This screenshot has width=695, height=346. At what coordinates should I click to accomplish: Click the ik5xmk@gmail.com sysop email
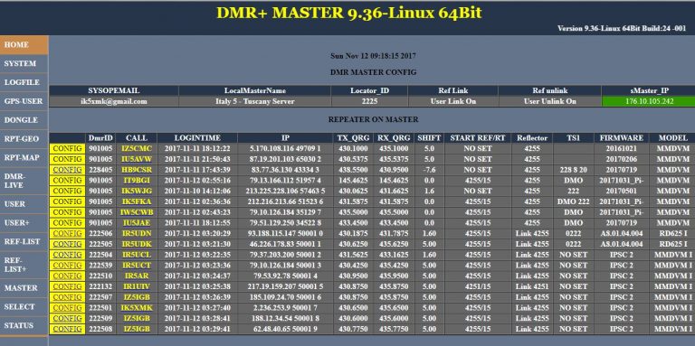click(x=114, y=101)
